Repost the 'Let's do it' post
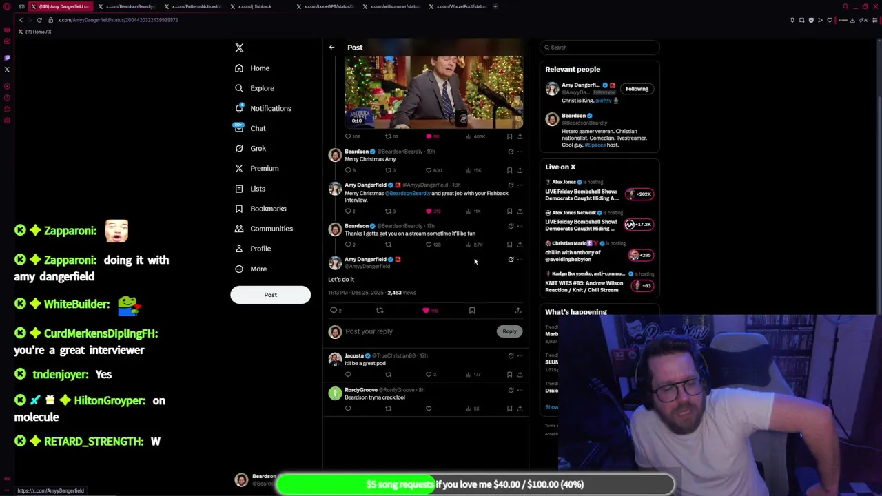The height and width of the screenshot is (496, 882). click(x=380, y=311)
